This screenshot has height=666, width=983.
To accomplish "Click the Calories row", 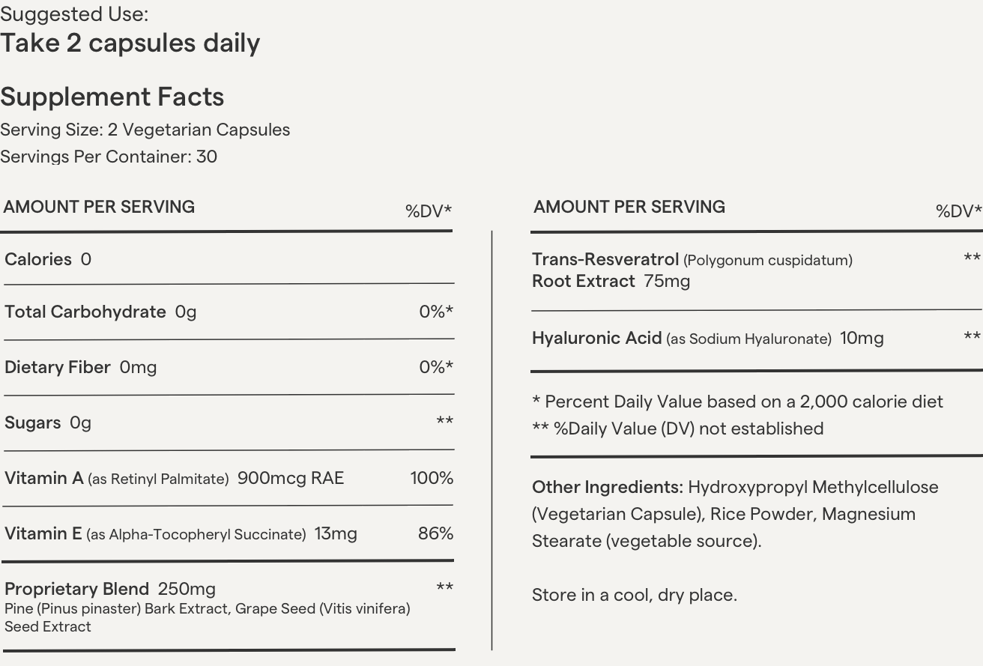I will pyautogui.click(x=48, y=259).
